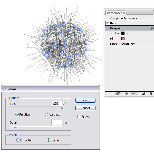Click the Size slider handle
Image resolution: width=154 pixels, height=154 pixels.
coord(62,108)
